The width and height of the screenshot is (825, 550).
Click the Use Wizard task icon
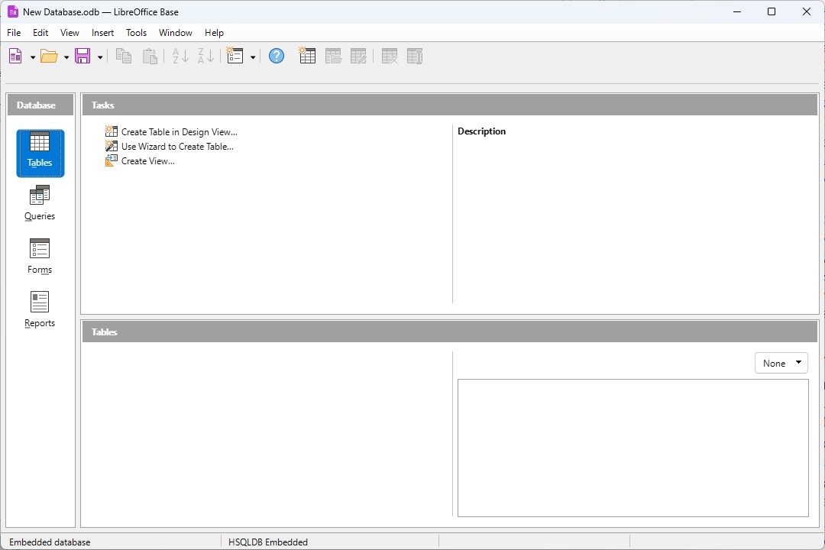tap(111, 147)
